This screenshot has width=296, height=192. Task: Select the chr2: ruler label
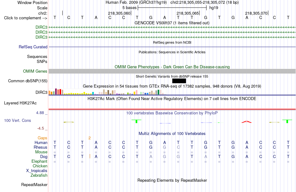43,13
